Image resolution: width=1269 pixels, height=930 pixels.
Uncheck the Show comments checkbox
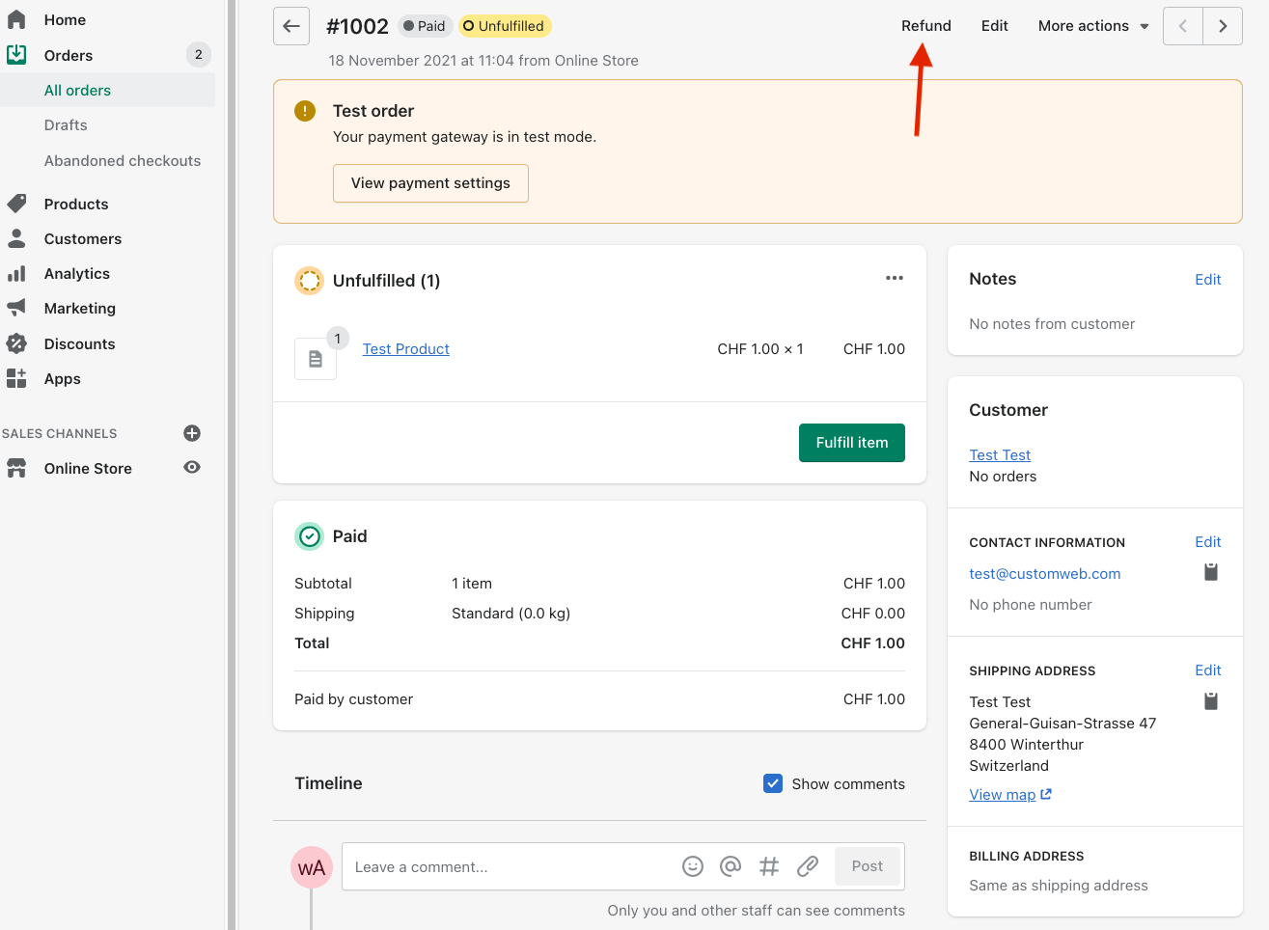[x=773, y=783]
